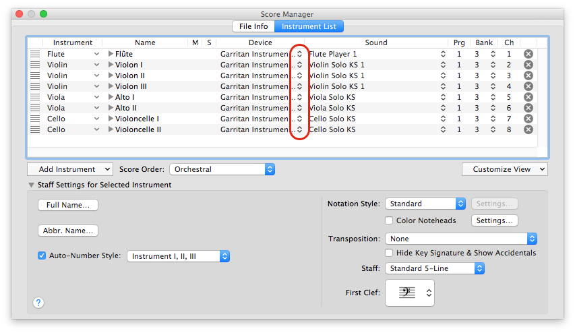Open the Device stepper for Violon III
The width and height of the screenshot is (575, 333).
pyautogui.click(x=300, y=86)
